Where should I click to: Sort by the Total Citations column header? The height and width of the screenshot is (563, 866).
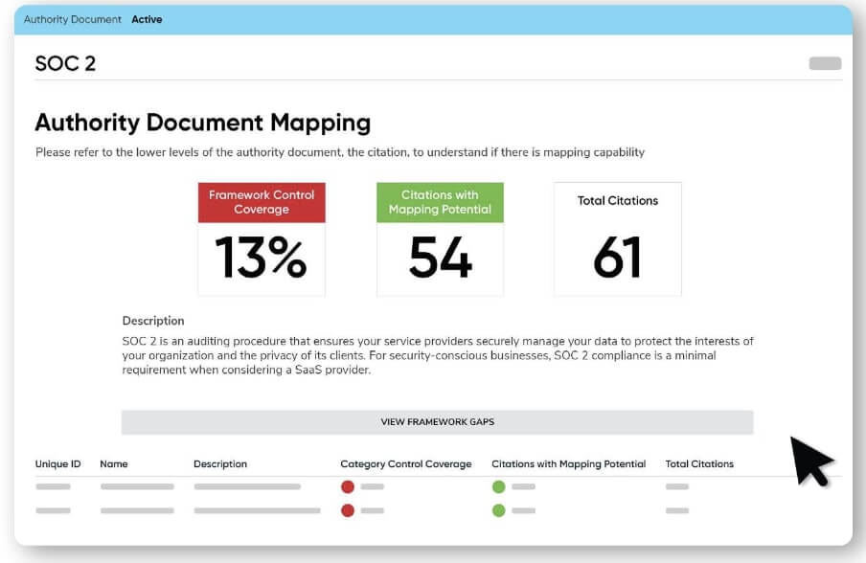point(699,463)
